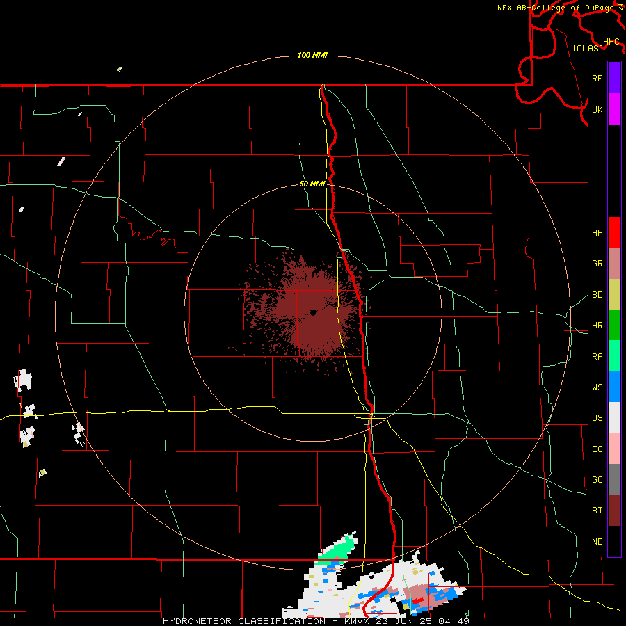626x626 pixels.
Task: Click the HR legend label
Action: (x=597, y=326)
